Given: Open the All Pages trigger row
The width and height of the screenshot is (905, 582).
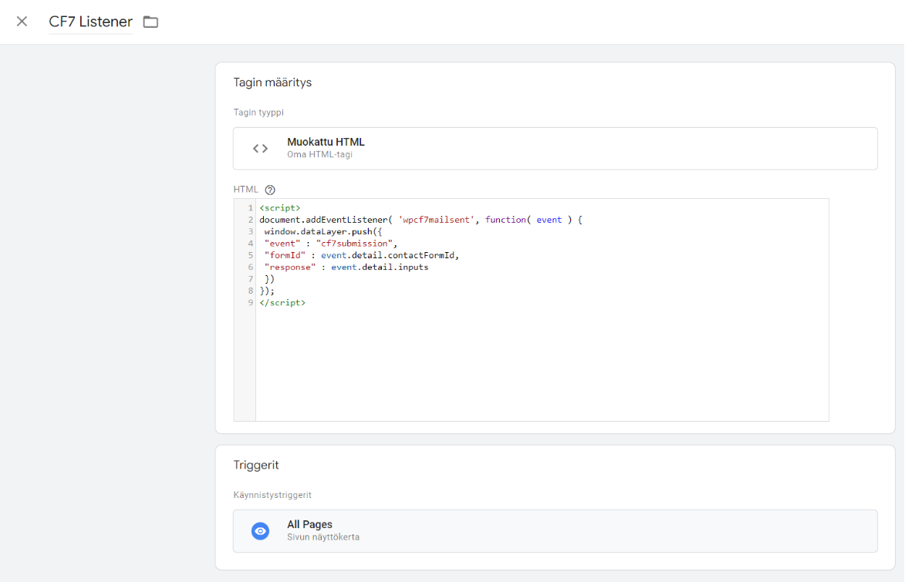Looking at the screenshot, I should [555, 531].
